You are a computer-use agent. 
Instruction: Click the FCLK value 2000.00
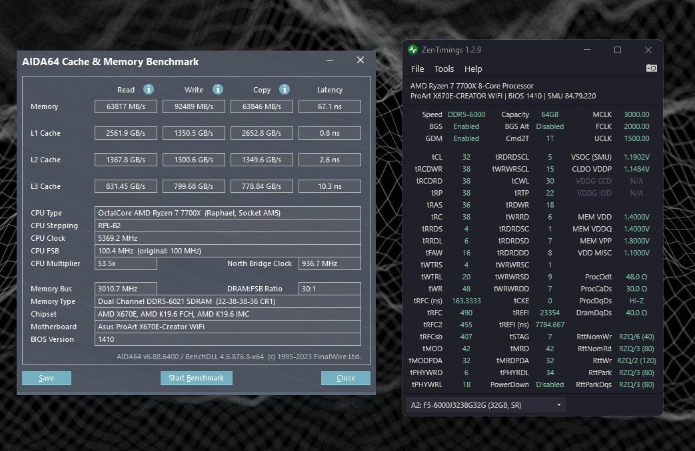click(x=636, y=126)
